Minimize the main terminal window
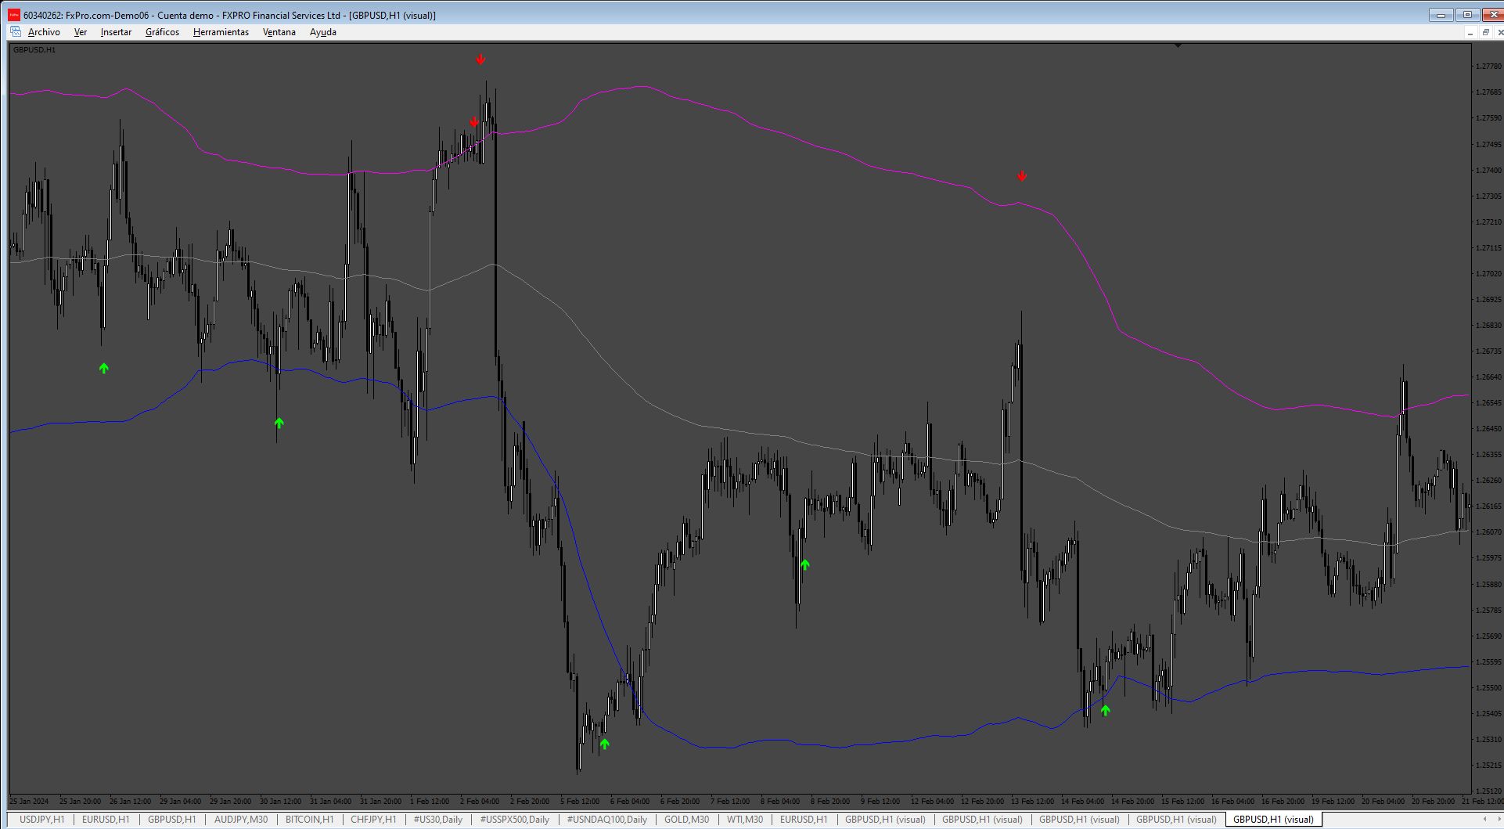This screenshot has width=1504, height=829. [1441, 15]
